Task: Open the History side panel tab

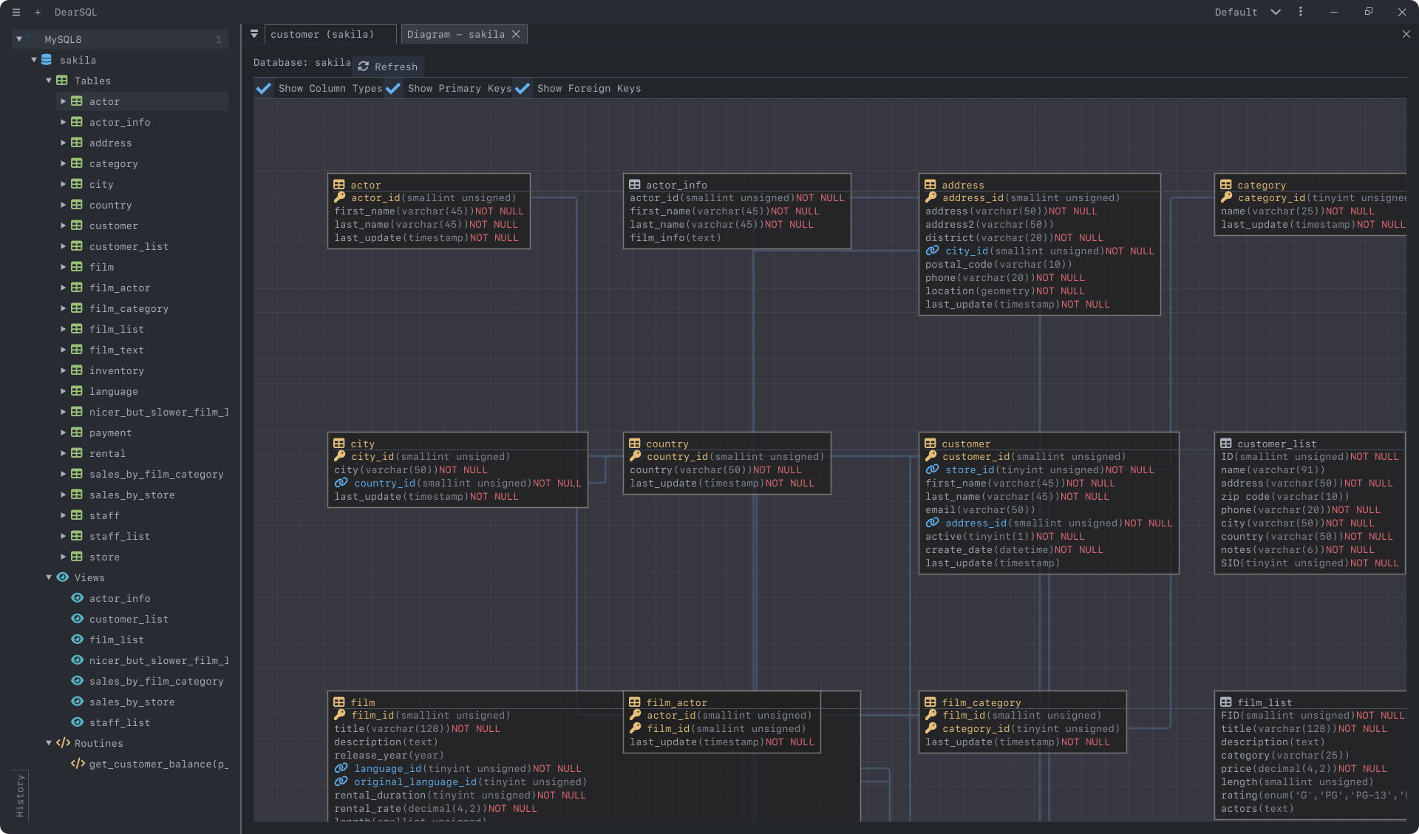Action: [x=20, y=796]
